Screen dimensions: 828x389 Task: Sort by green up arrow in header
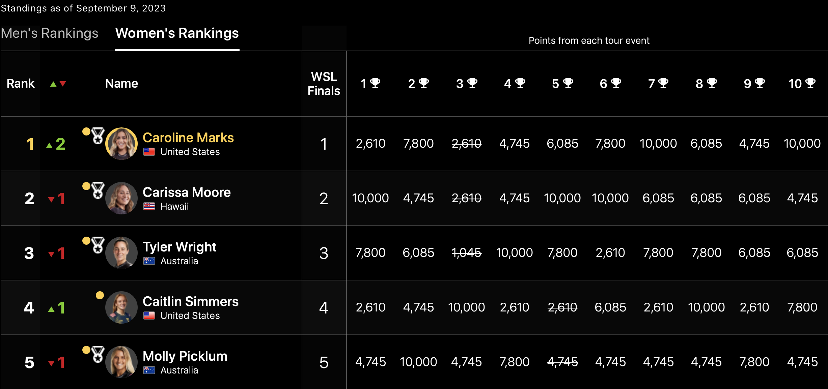pos(53,84)
